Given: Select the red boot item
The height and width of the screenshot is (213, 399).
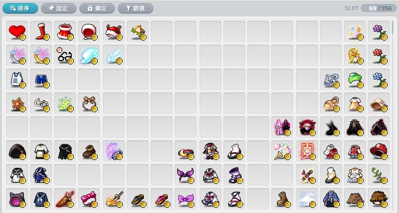Looking at the screenshot, I should 41,32.
